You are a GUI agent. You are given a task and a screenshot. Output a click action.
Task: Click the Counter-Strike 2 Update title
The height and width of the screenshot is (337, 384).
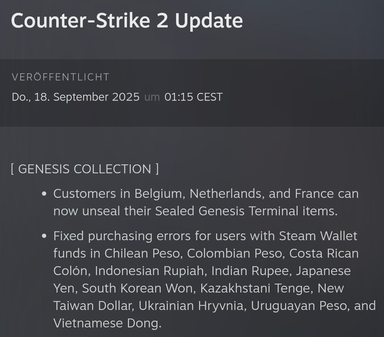pyautogui.click(x=127, y=21)
